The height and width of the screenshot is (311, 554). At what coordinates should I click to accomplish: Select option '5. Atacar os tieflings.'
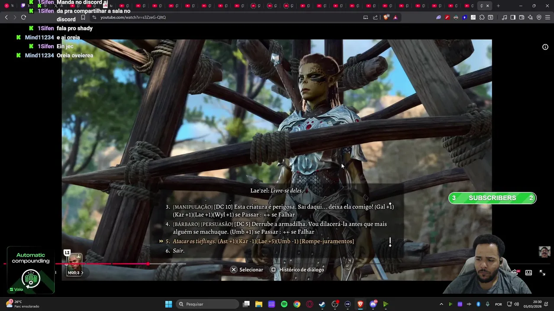click(260, 241)
